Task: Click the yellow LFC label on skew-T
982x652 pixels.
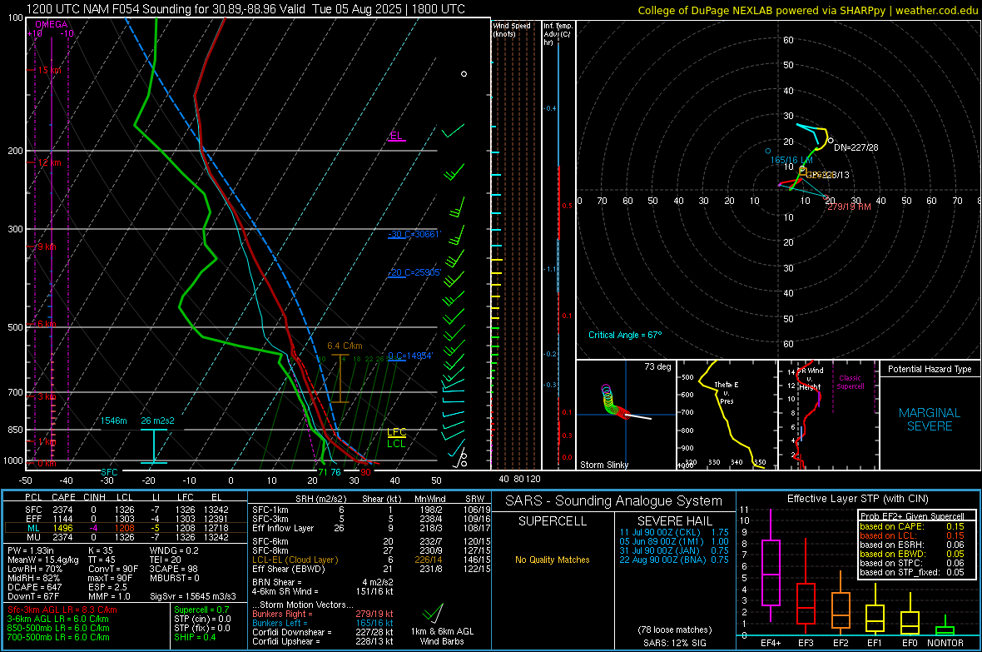Action: click(x=396, y=432)
